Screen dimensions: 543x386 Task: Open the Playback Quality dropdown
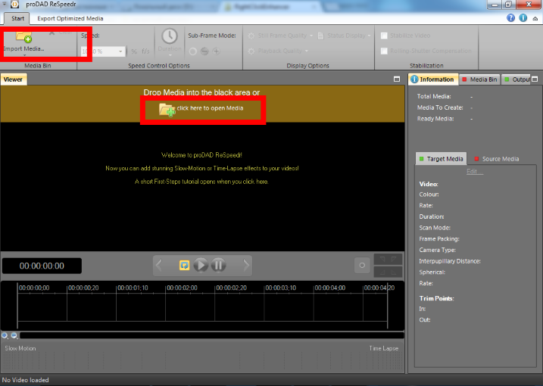click(x=280, y=51)
